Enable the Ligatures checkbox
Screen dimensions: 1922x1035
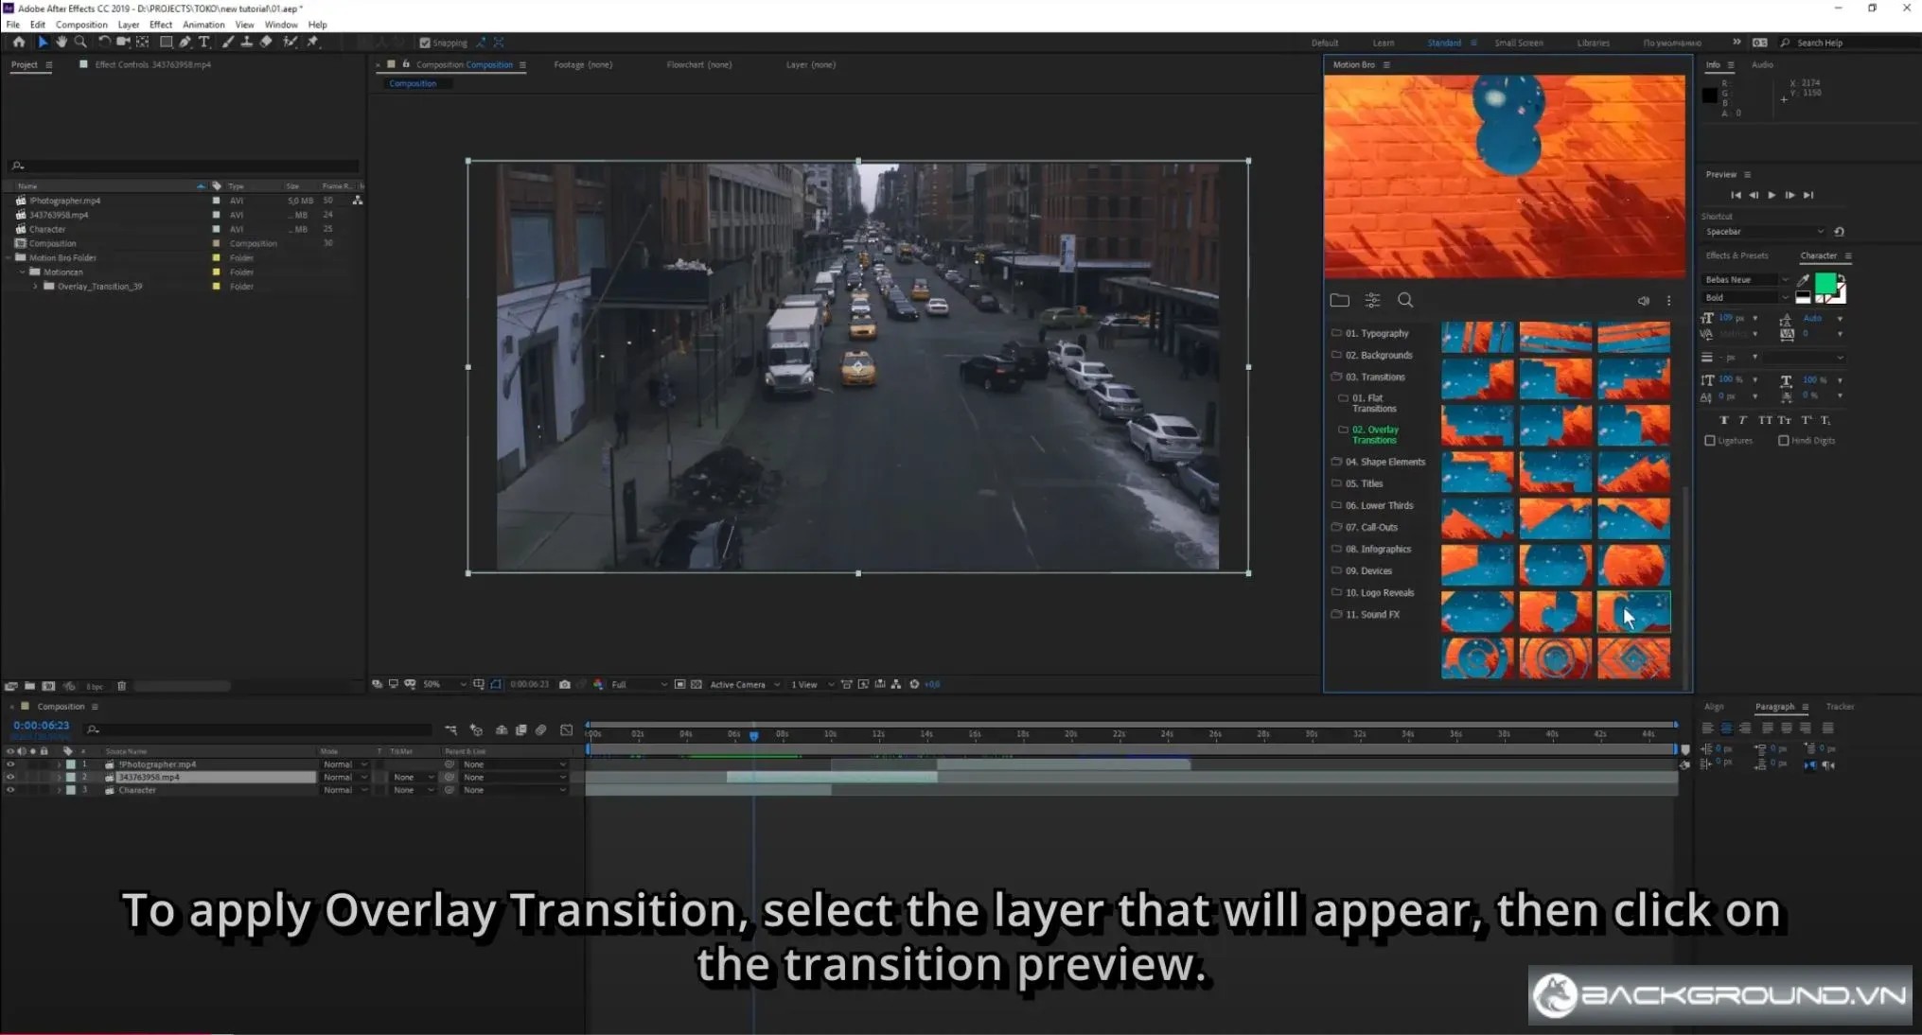pos(1710,441)
